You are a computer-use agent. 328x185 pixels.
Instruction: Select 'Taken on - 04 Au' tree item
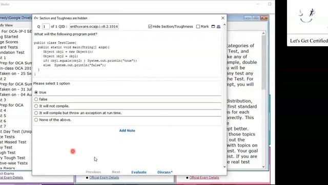coord(16,95)
